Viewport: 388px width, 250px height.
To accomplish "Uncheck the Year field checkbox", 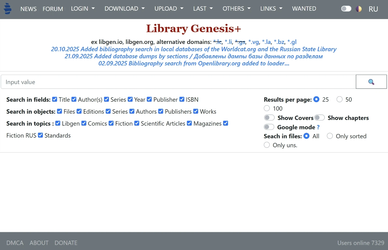I will [x=130, y=99].
